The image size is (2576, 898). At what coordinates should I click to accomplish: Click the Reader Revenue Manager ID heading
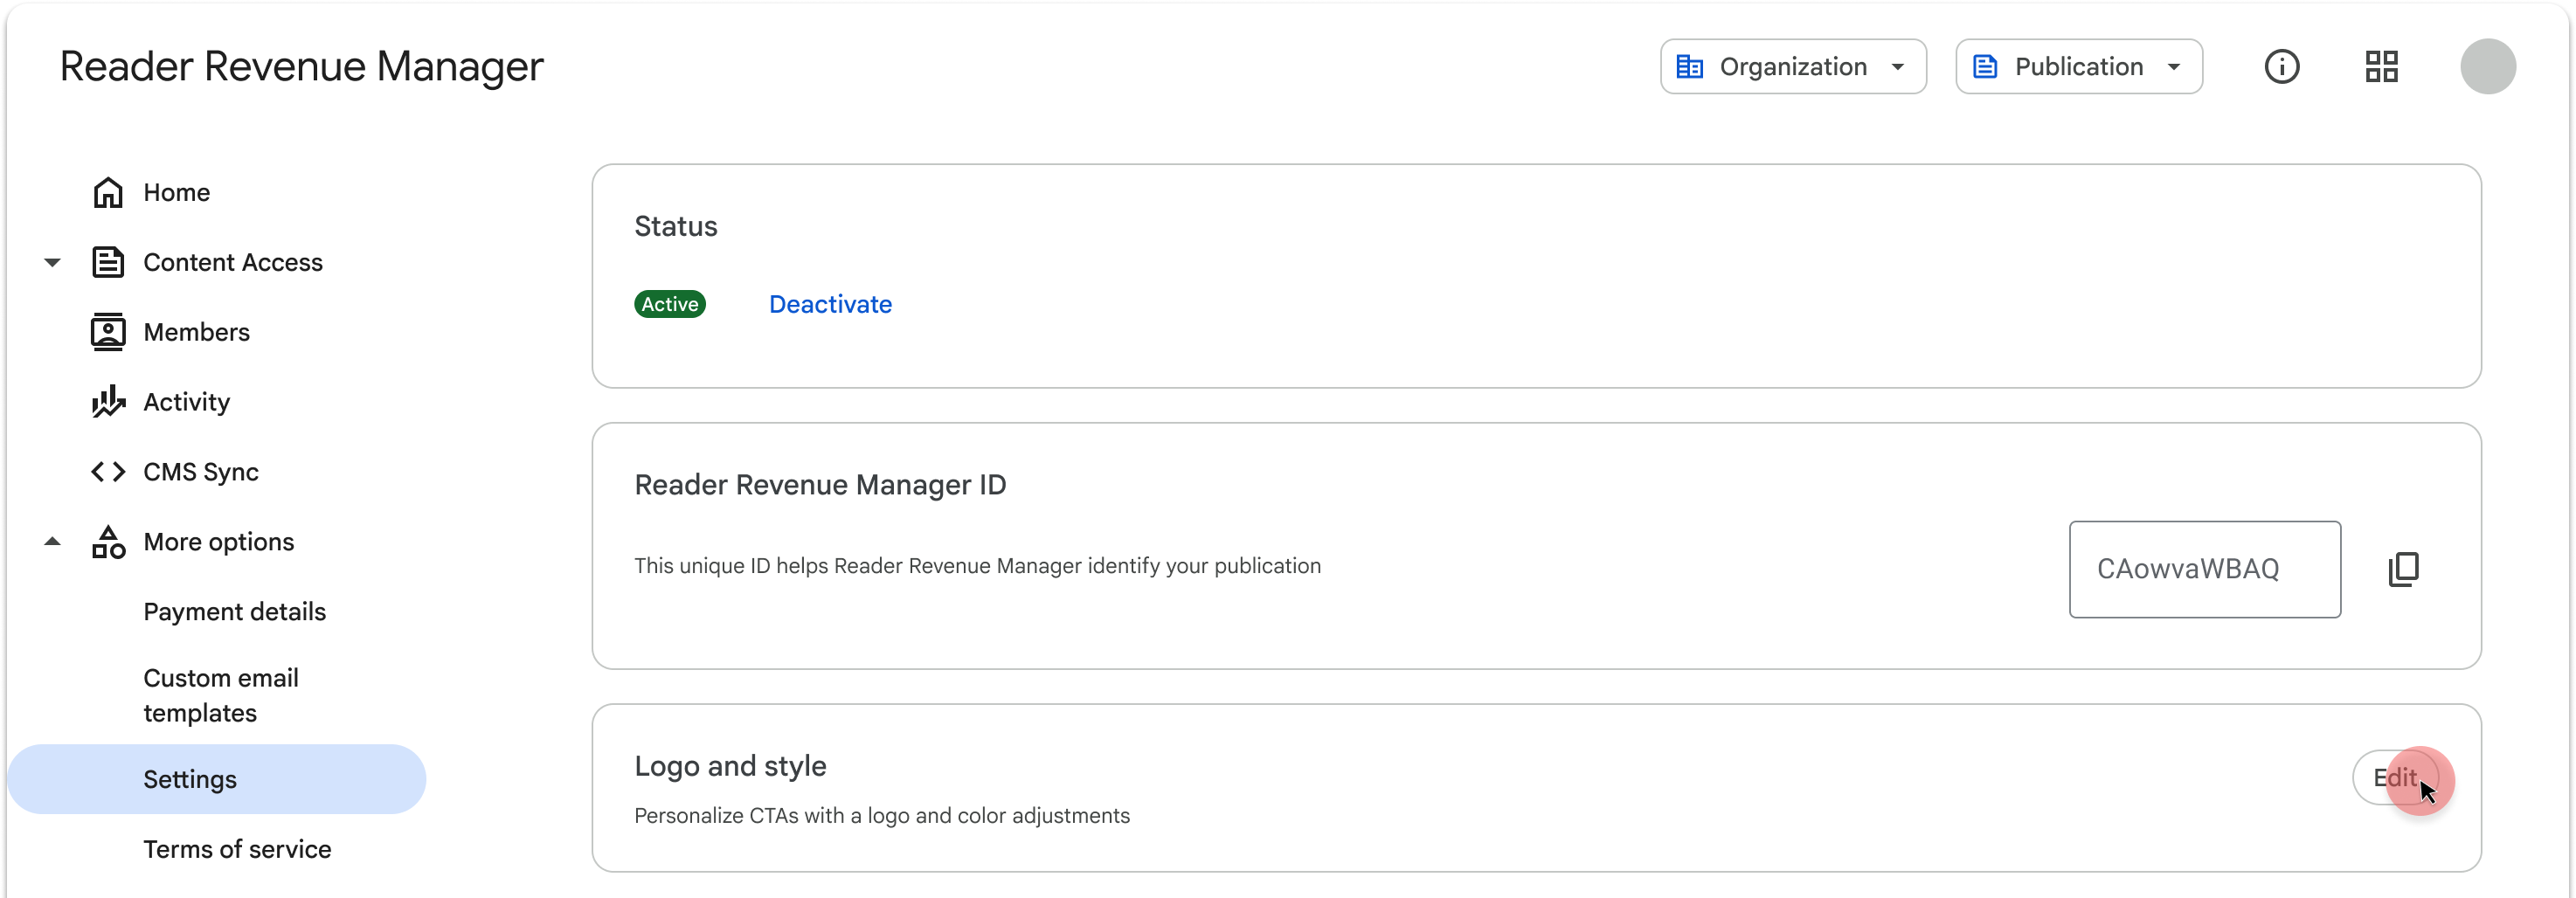pyautogui.click(x=820, y=485)
